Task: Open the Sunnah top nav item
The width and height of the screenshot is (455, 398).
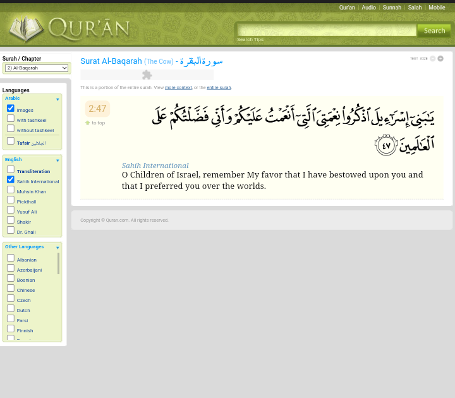Action: (392, 8)
